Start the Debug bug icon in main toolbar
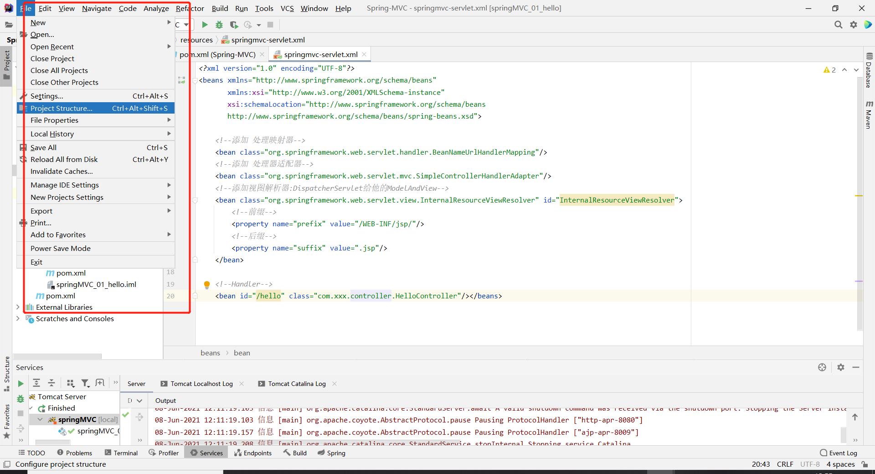 pyautogui.click(x=219, y=25)
